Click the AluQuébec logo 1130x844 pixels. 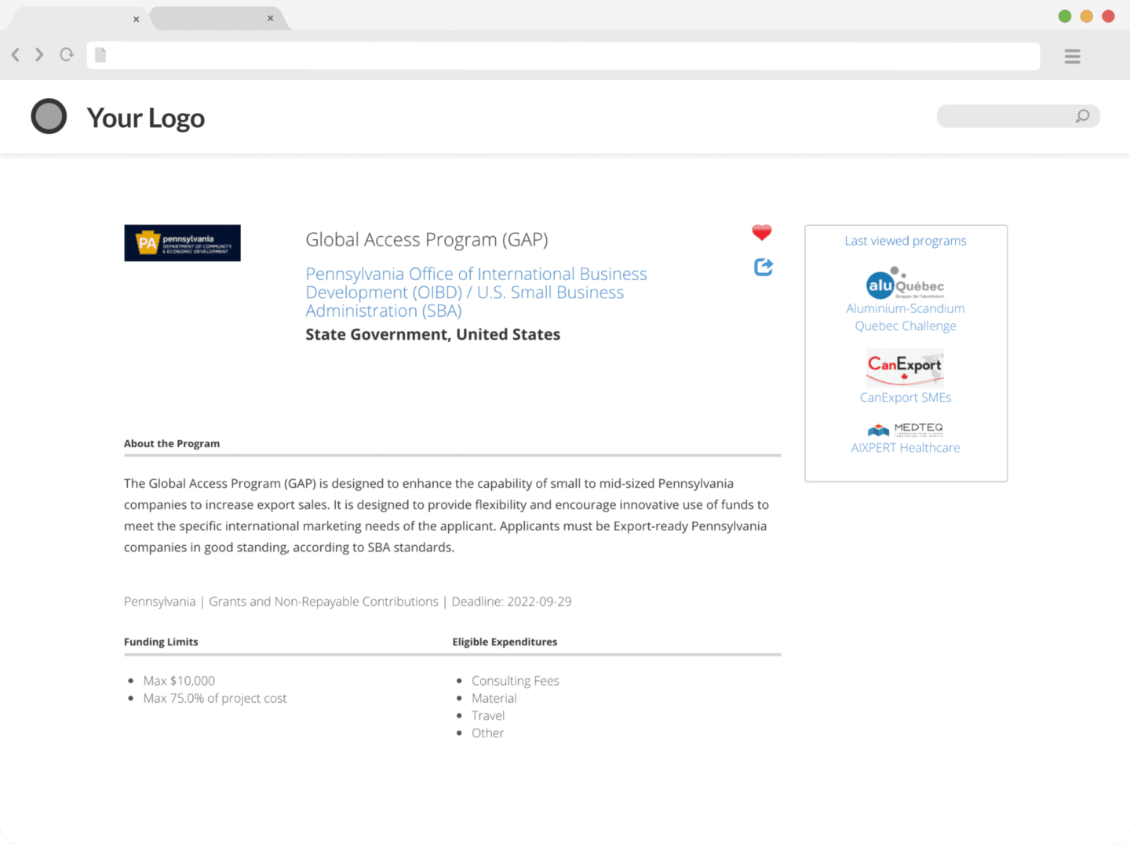tap(905, 284)
